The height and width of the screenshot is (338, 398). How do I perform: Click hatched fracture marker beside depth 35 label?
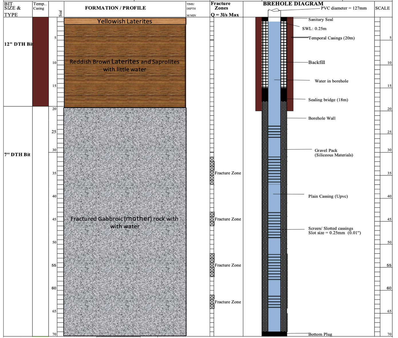[212, 171]
